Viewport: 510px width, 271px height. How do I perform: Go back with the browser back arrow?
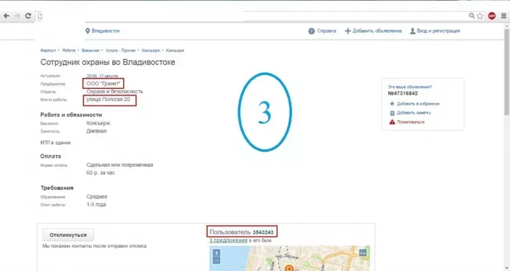tap(7, 15)
